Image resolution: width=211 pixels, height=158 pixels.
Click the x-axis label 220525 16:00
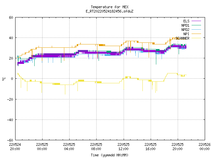pos(150,147)
